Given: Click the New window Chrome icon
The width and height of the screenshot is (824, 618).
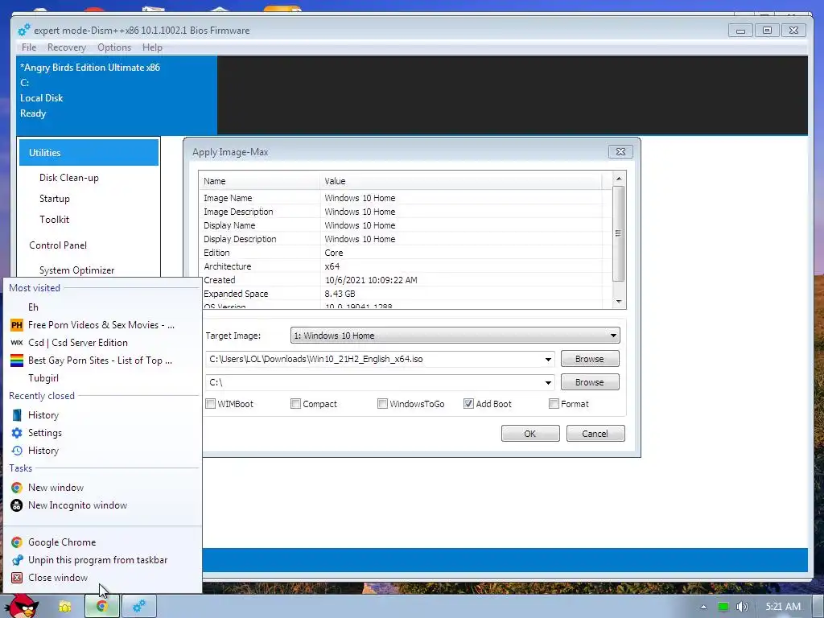Looking at the screenshot, I should [17, 488].
